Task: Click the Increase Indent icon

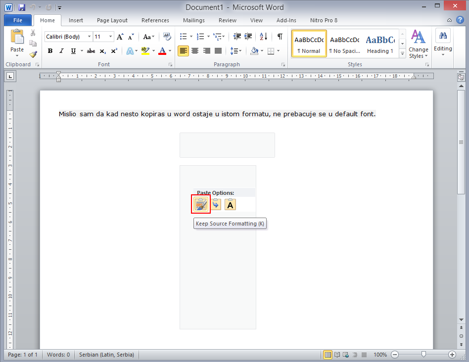Action: pos(248,37)
